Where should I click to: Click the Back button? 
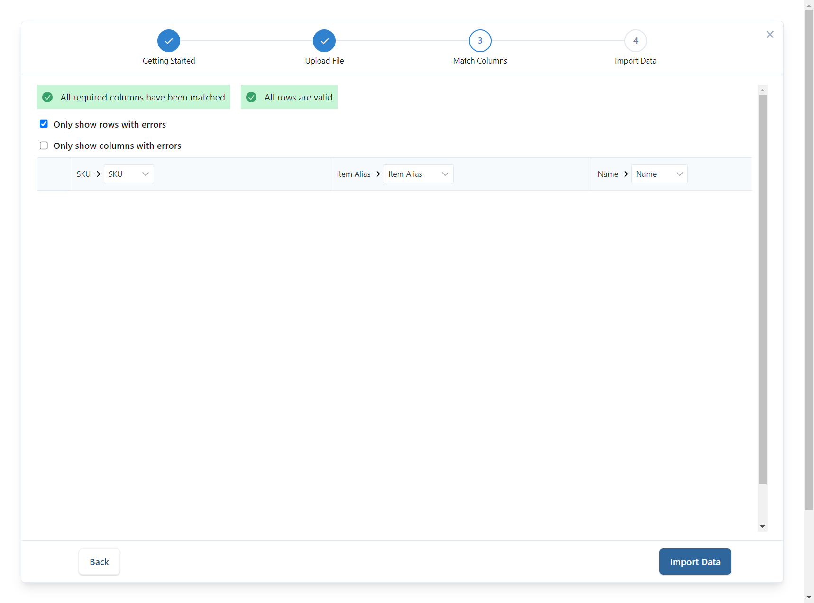pos(99,562)
